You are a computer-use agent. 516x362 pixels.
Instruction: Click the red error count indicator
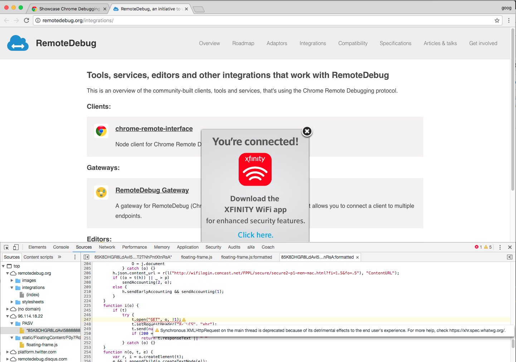pyautogui.click(x=478, y=247)
